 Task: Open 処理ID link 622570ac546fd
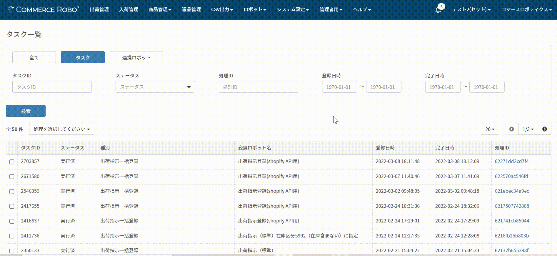511,176
